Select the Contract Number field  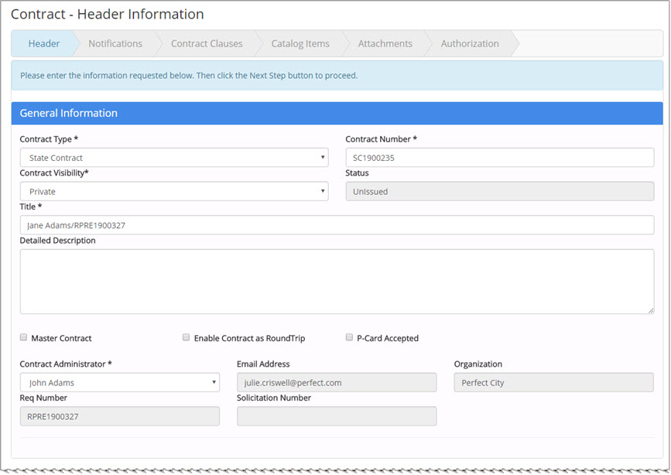click(499, 157)
